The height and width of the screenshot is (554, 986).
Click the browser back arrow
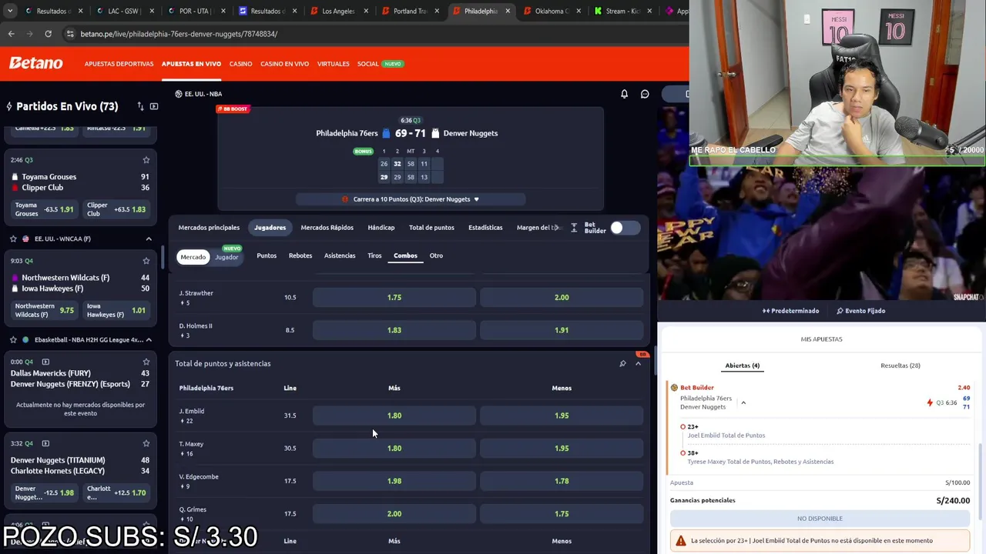[x=11, y=34]
